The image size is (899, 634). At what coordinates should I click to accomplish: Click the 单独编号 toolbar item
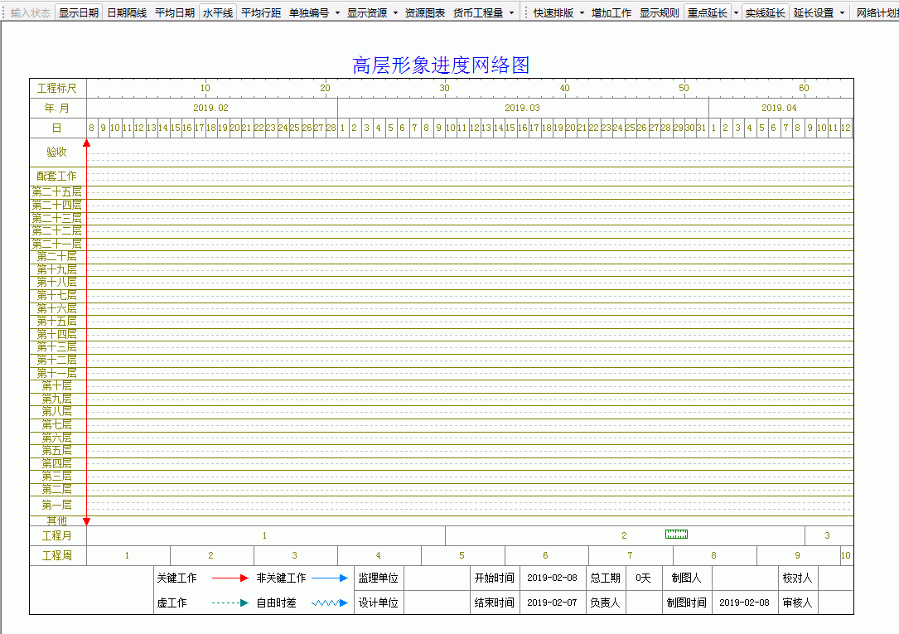pos(309,12)
